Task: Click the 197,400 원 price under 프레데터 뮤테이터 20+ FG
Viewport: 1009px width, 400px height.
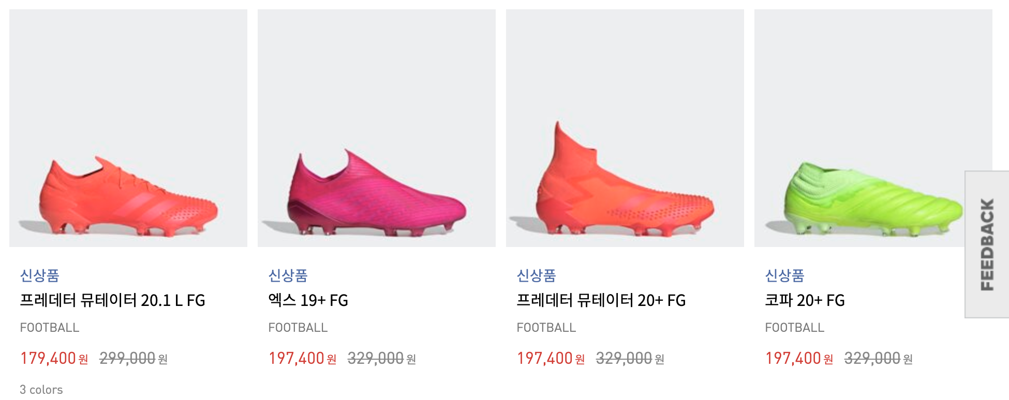Action: (551, 358)
